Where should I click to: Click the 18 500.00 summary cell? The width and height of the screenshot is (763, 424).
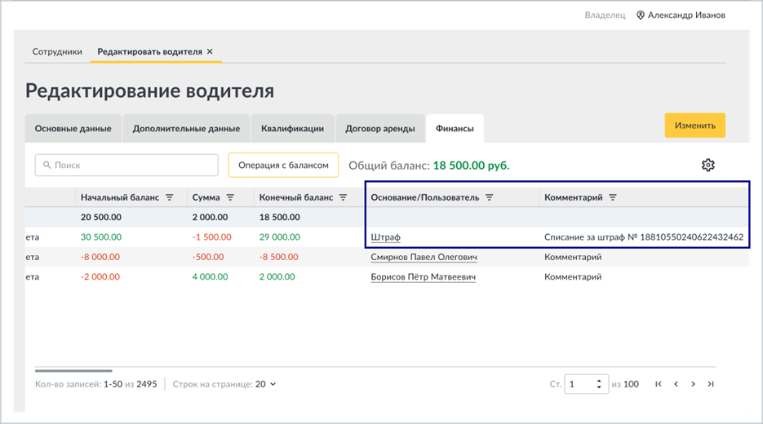pos(279,218)
